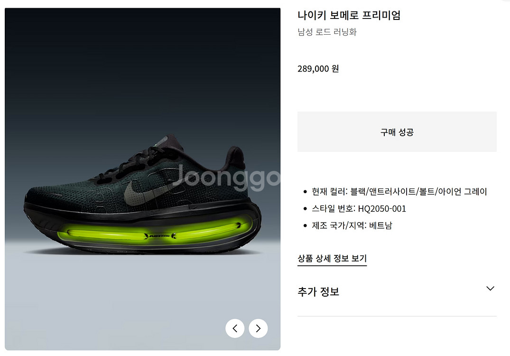Click the 제조 국가/지역: 베트남 line
This screenshot has height=356, width=510.
point(352,225)
